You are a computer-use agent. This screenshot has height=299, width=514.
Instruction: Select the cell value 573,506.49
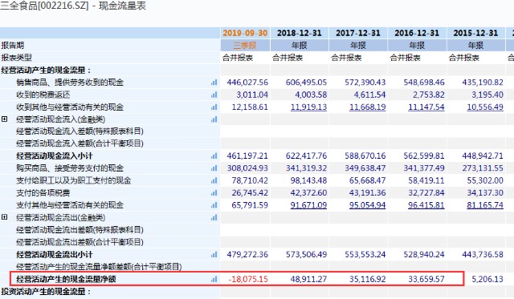point(306,254)
